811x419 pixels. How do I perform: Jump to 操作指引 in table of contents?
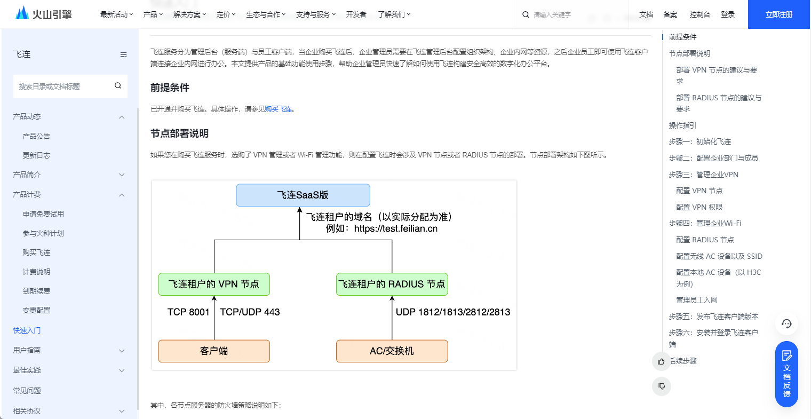point(683,125)
